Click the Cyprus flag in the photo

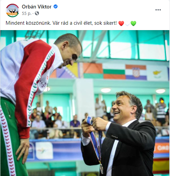tap(157, 73)
